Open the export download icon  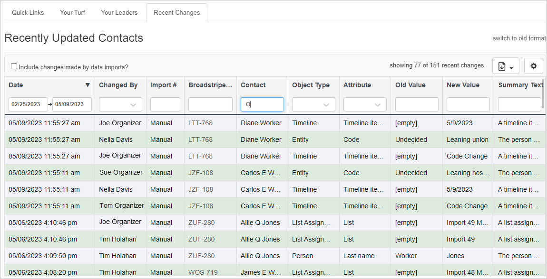pos(503,66)
